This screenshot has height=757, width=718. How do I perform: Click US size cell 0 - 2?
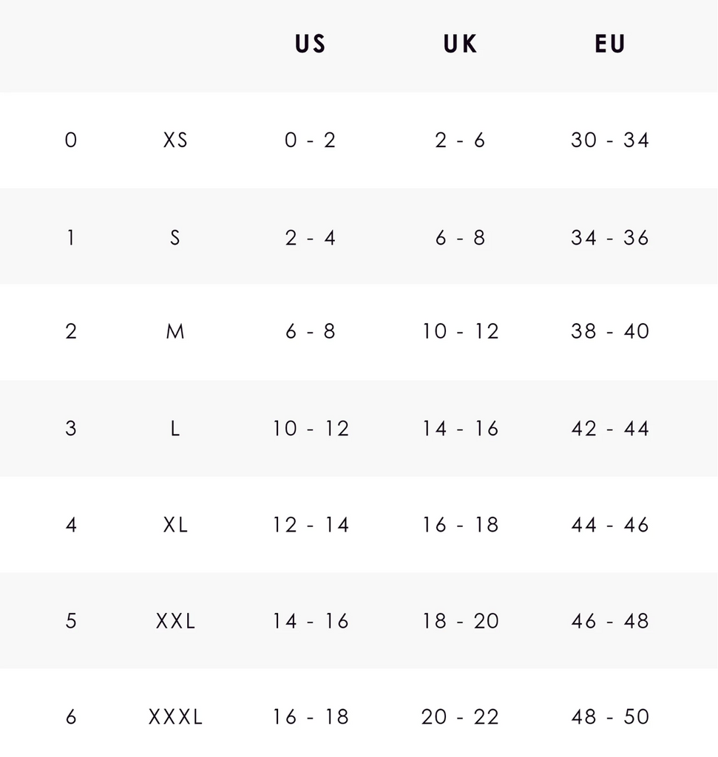(311, 140)
